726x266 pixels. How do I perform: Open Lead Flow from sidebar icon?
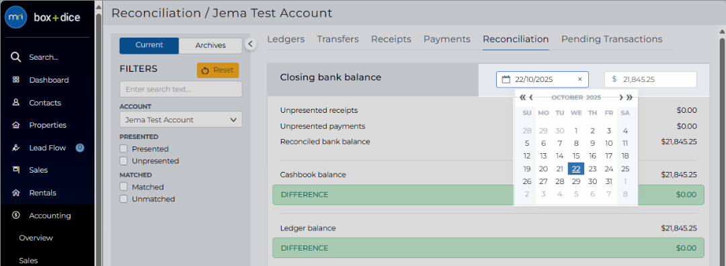click(15, 148)
